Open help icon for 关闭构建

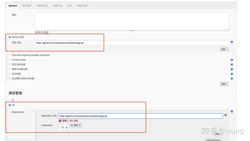(232, 74)
